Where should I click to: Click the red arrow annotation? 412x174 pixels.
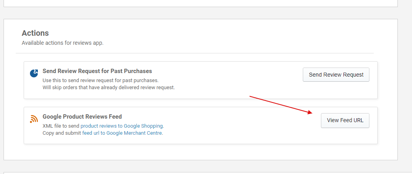pos(281,104)
